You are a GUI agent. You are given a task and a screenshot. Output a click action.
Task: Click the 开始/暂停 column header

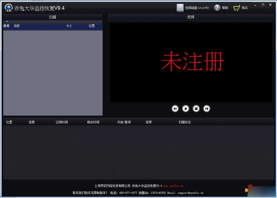click(x=124, y=122)
